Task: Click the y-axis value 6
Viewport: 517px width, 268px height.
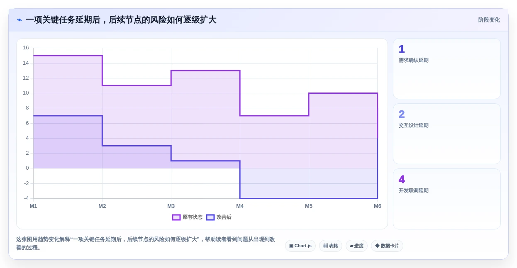Action: pyautogui.click(x=27, y=123)
